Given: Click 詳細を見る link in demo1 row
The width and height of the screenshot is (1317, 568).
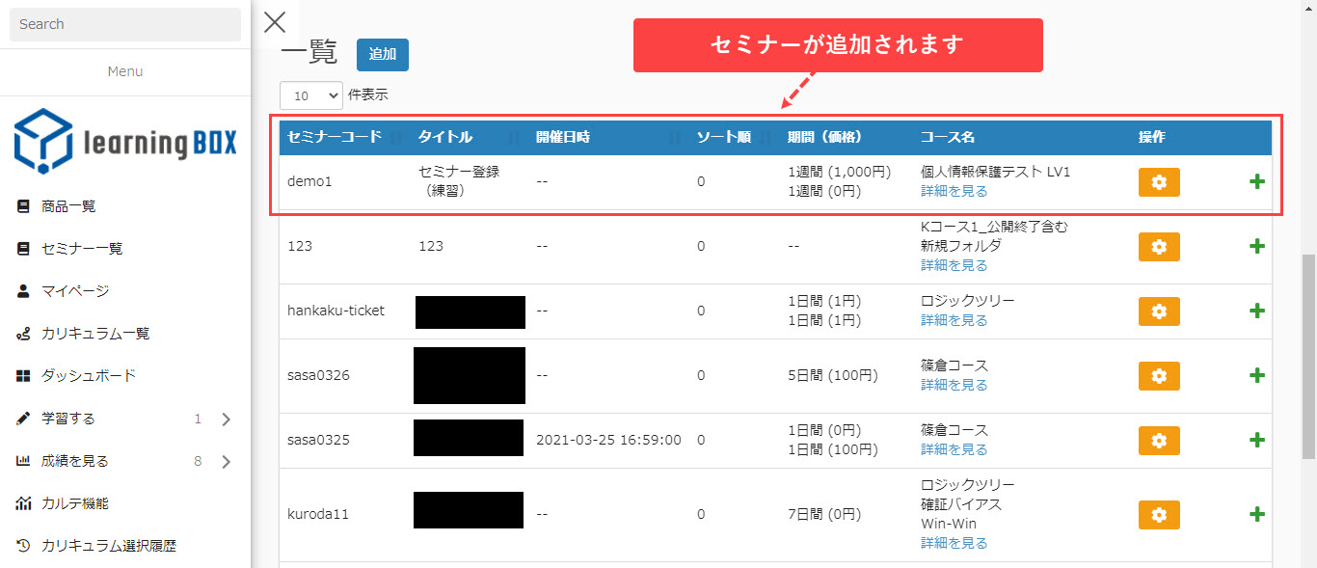Looking at the screenshot, I should coord(954,191).
